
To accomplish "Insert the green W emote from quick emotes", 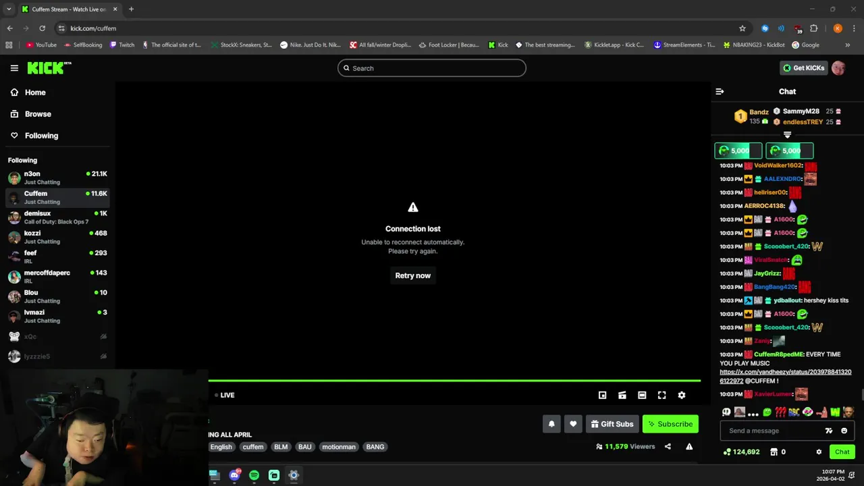I will 834,412.
